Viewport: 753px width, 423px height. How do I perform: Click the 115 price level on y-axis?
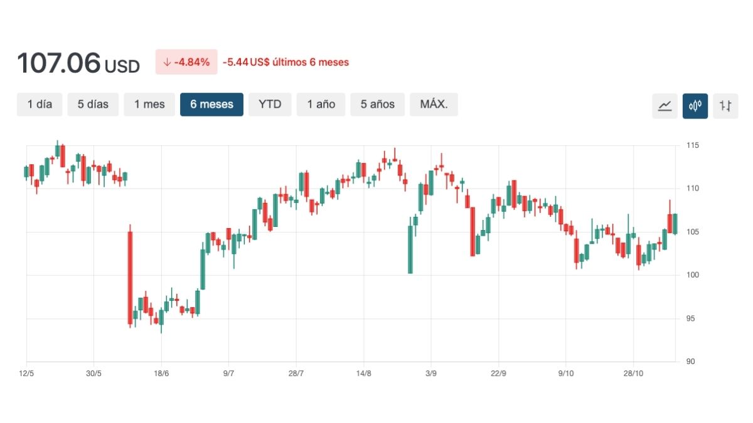tap(693, 145)
